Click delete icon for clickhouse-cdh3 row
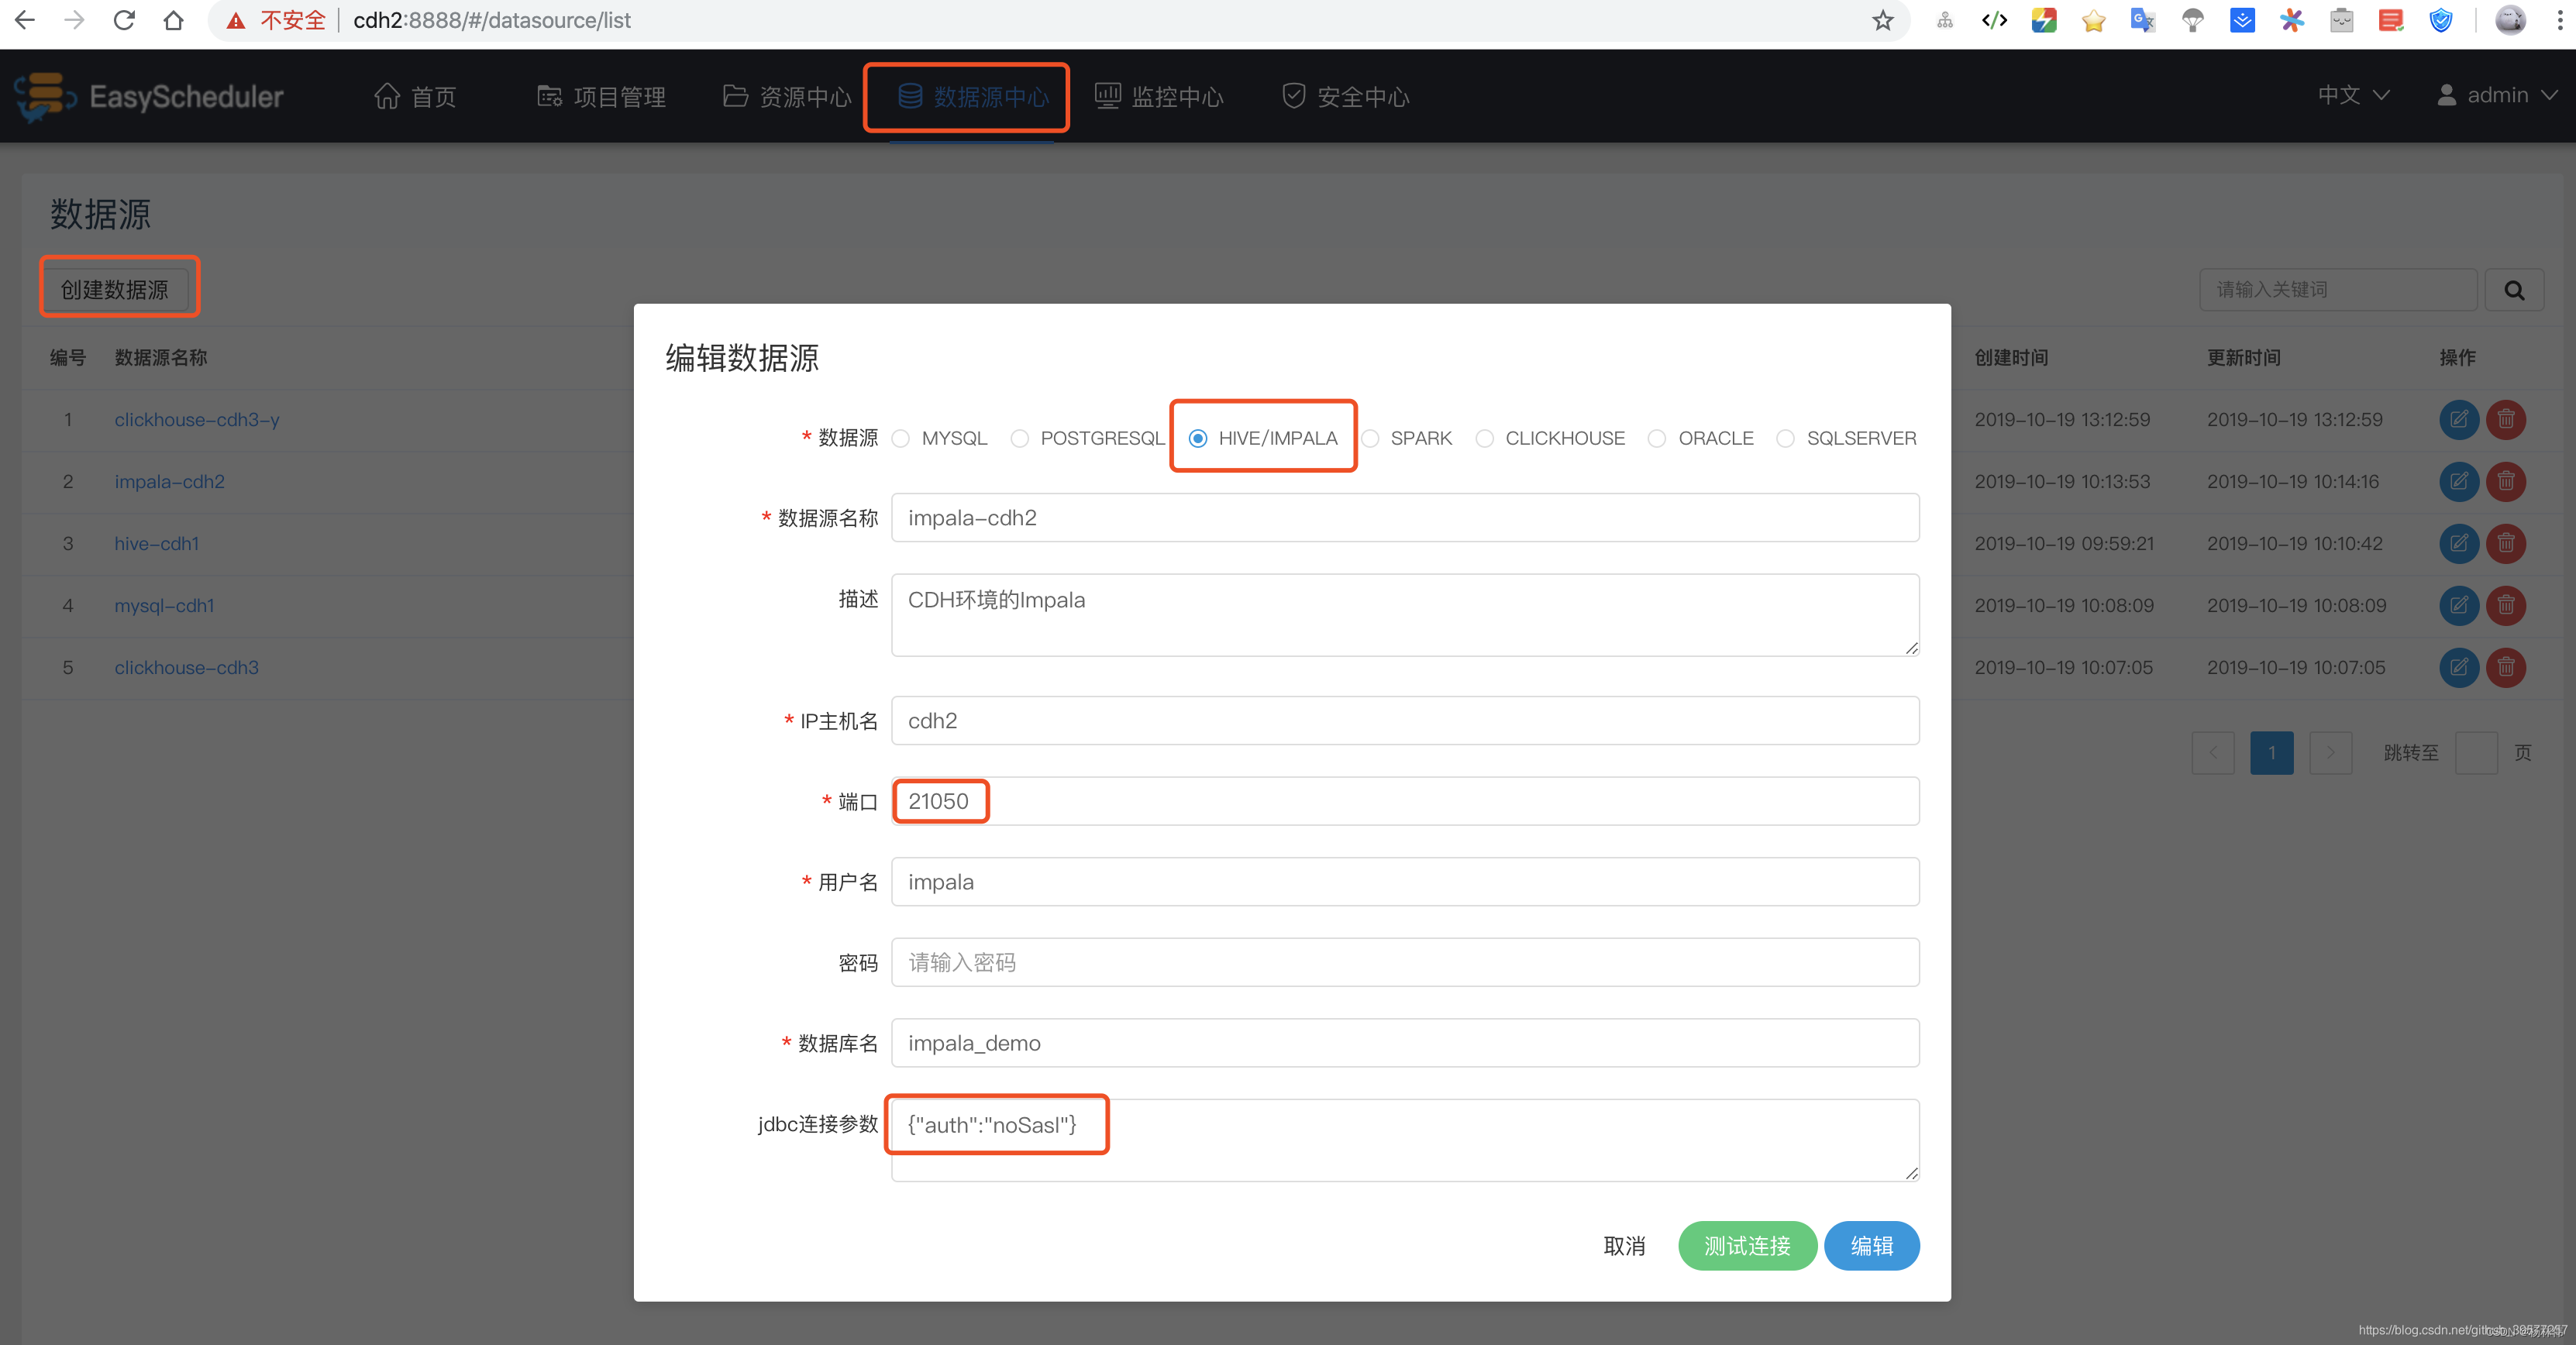Screen dimensions: 2576x1345 click(2505, 667)
